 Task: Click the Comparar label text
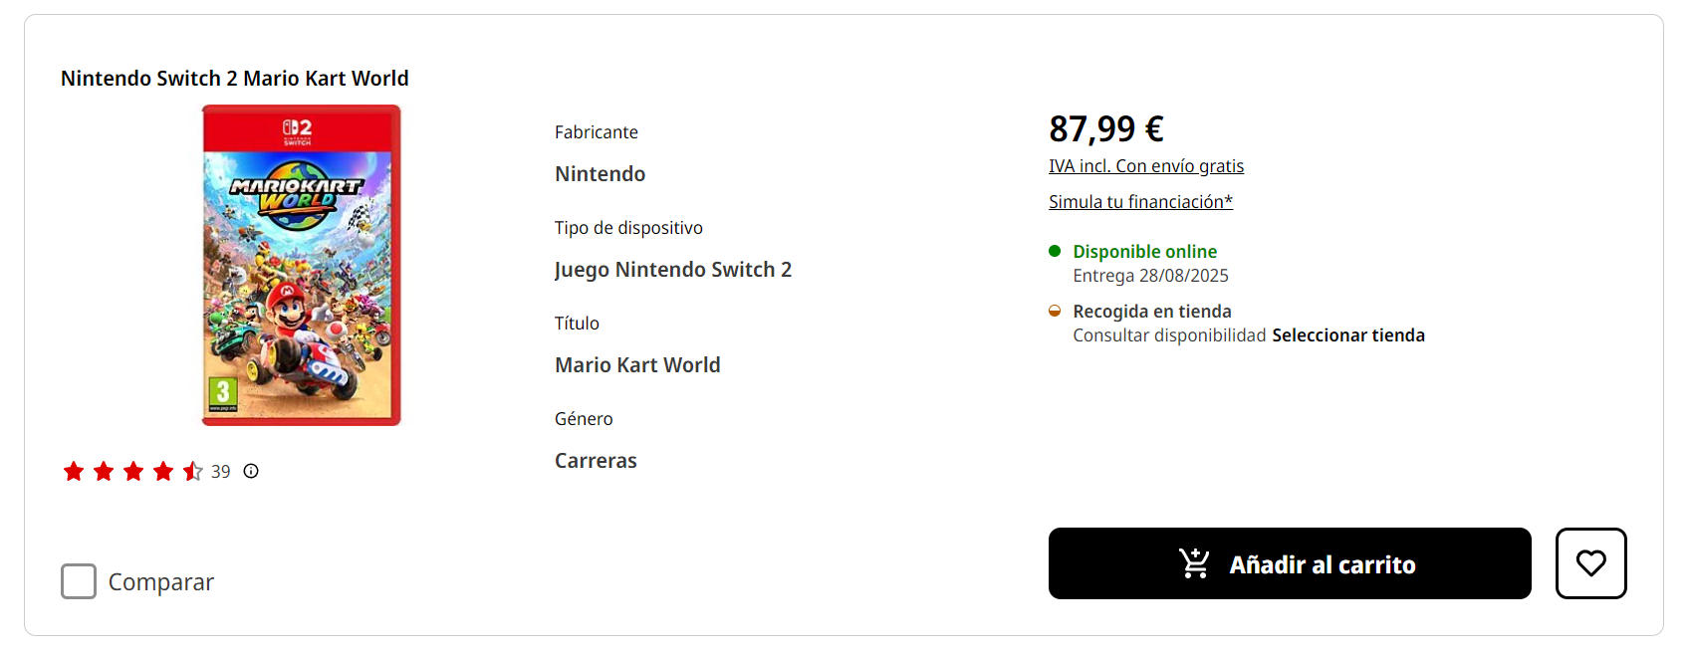161,582
